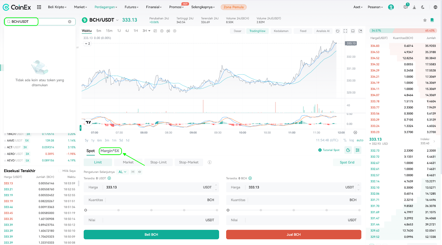Open the user profile avatar

tap(391, 7)
